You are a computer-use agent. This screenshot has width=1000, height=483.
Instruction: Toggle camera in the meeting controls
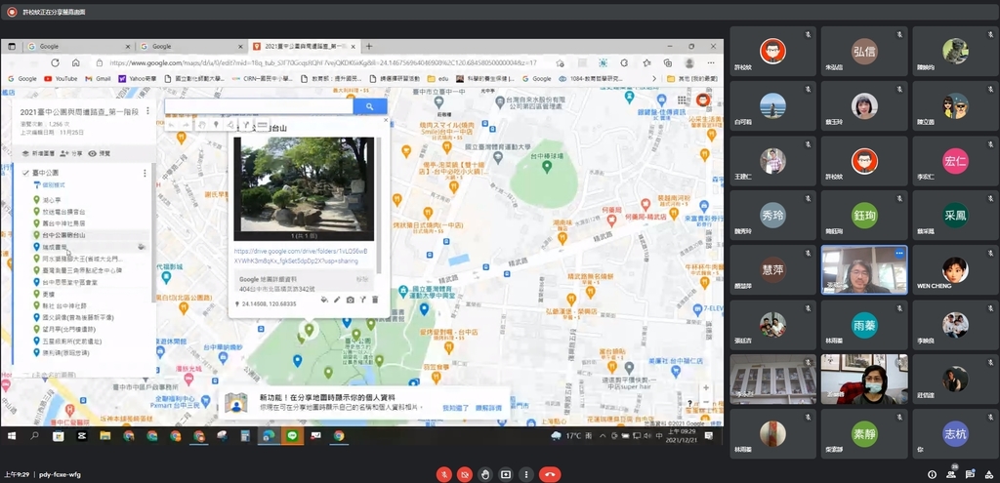tap(465, 475)
